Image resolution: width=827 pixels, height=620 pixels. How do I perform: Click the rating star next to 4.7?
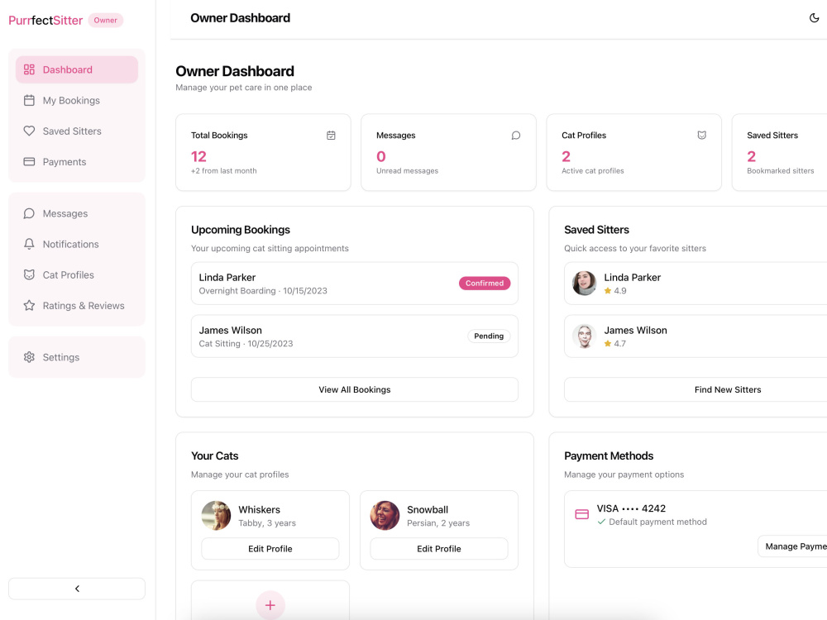608,343
